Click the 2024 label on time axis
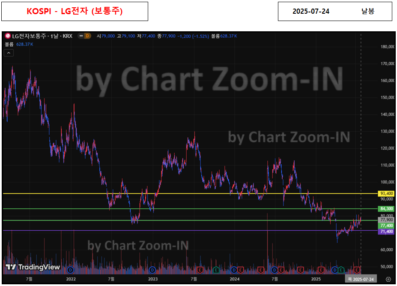397x286 pixels. pos(234,279)
